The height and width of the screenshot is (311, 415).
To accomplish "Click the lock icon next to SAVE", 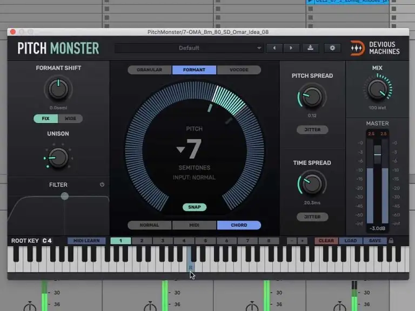I will click(391, 240).
